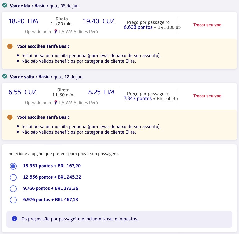This screenshot has height=234, width=239.
Task: Click the green checkmark beside Voo de volta
Action: click(5, 76)
